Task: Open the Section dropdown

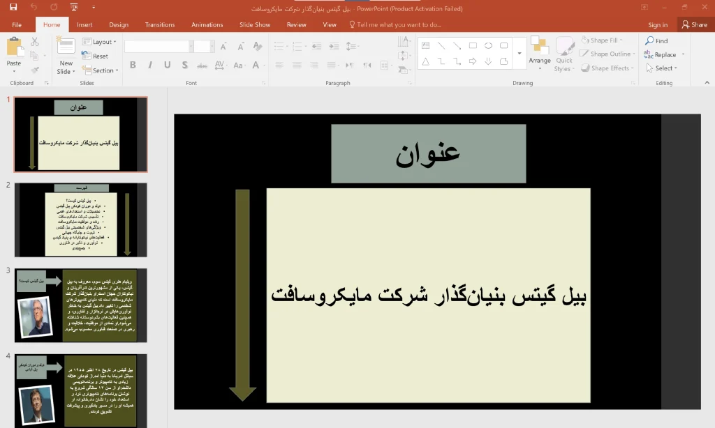Action: [100, 70]
